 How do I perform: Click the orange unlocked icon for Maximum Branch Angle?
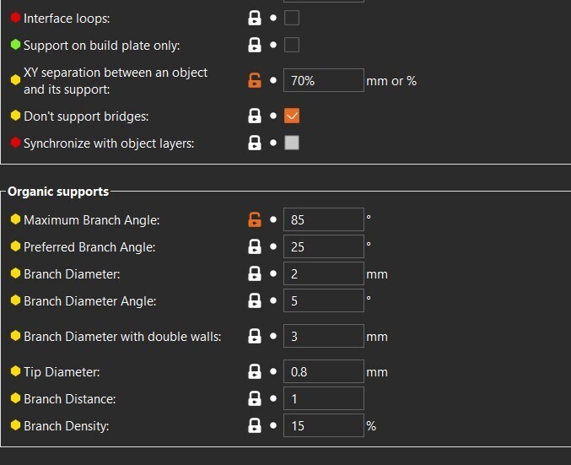click(x=254, y=220)
